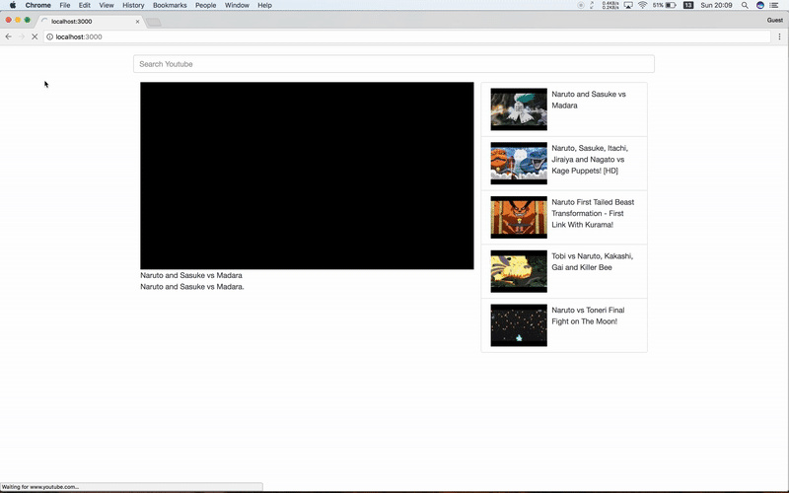Open Spotlight search in menu bar
Image resolution: width=789 pixels, height=493 pixels.
[745, 5]
